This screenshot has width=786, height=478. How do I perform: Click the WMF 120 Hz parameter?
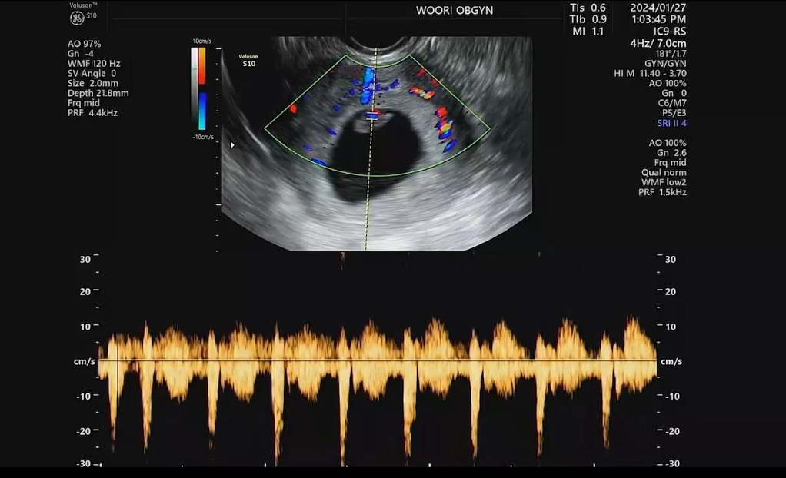pos(94,64)
